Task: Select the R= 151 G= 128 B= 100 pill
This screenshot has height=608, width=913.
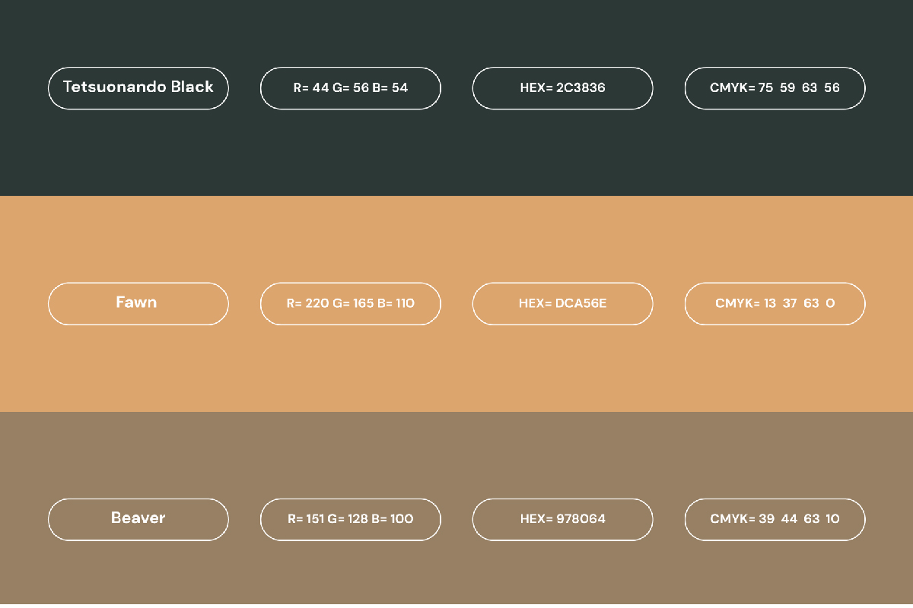Action: 350,520
